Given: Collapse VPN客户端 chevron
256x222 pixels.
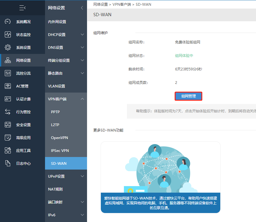Looking at the screenshot, I should 83,99.
